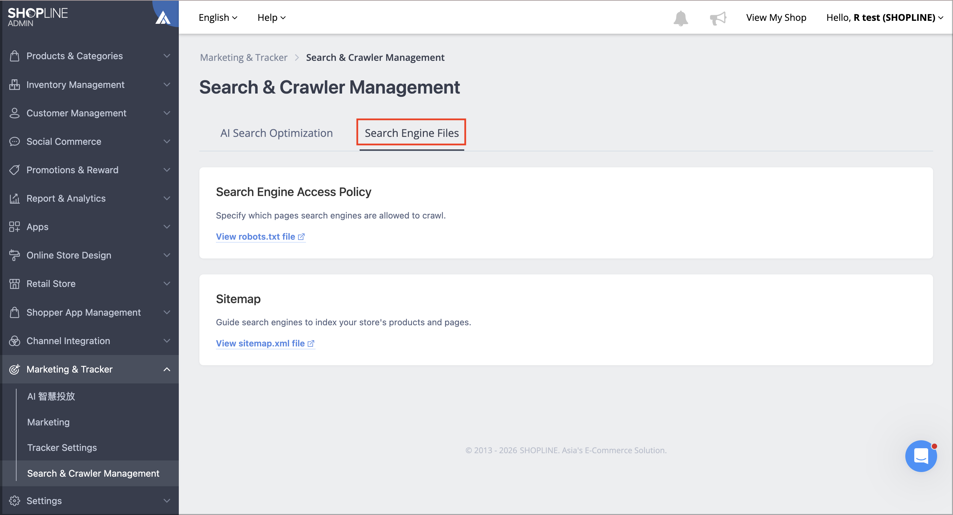Click 'Specify which pages search engines' description
Viewport: 953px width, 515px height.
point(331,215)
